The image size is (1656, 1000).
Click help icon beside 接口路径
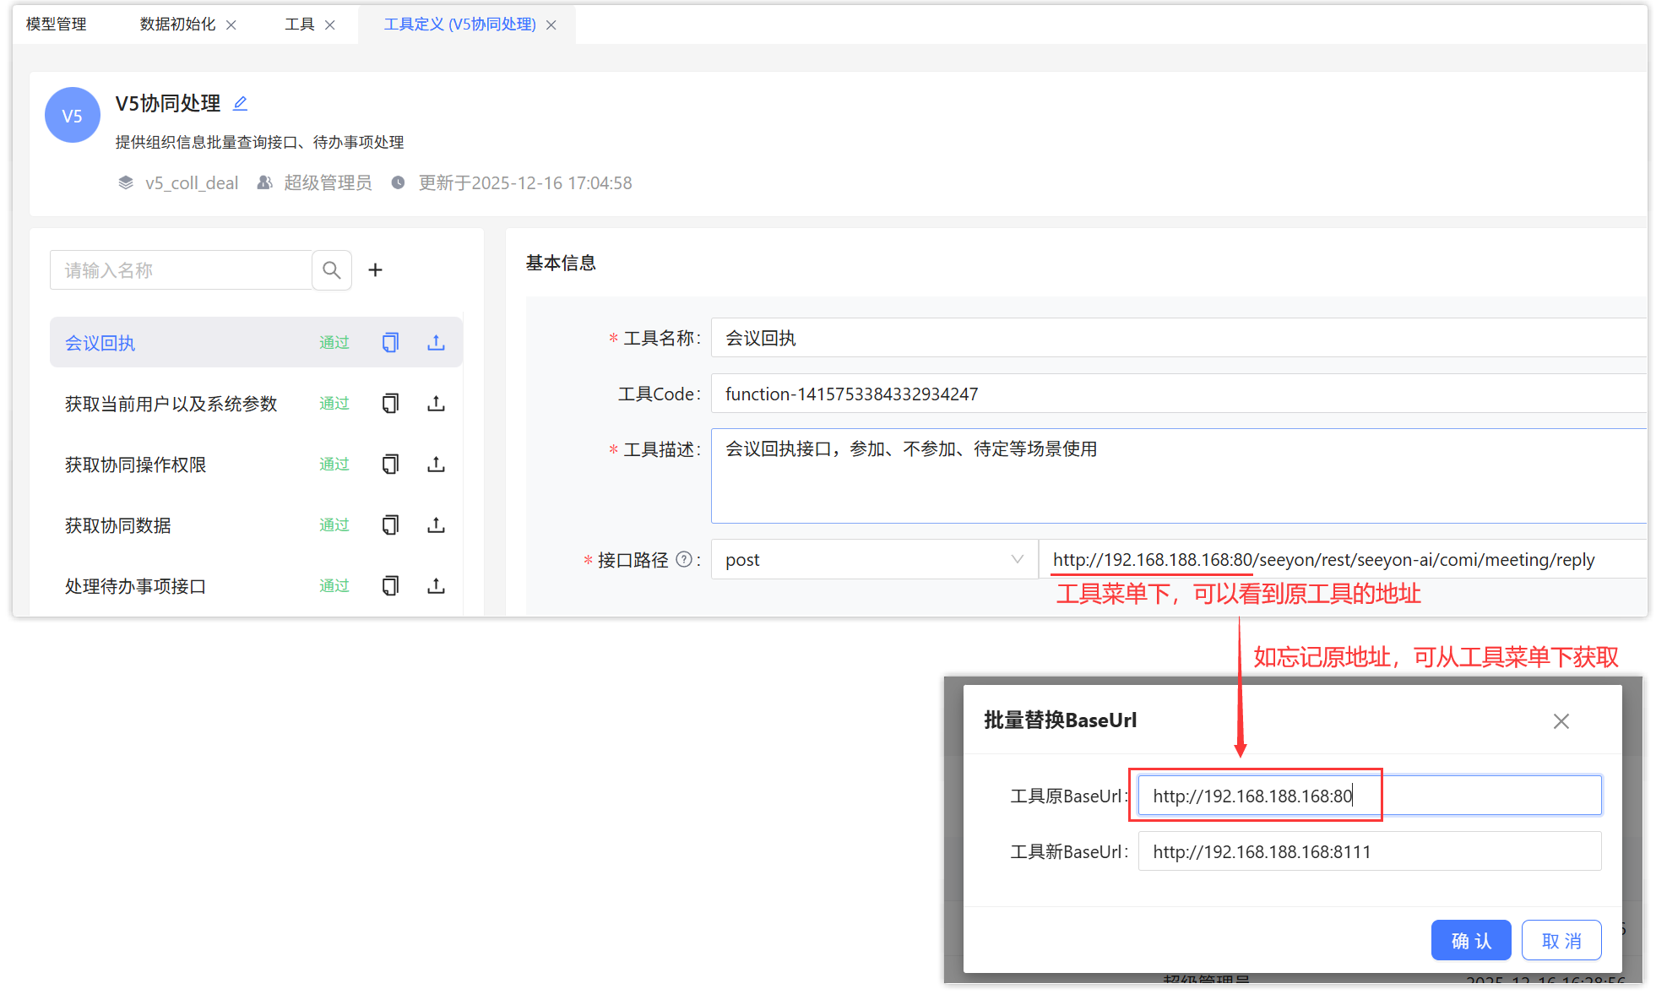tap(684, 559)
